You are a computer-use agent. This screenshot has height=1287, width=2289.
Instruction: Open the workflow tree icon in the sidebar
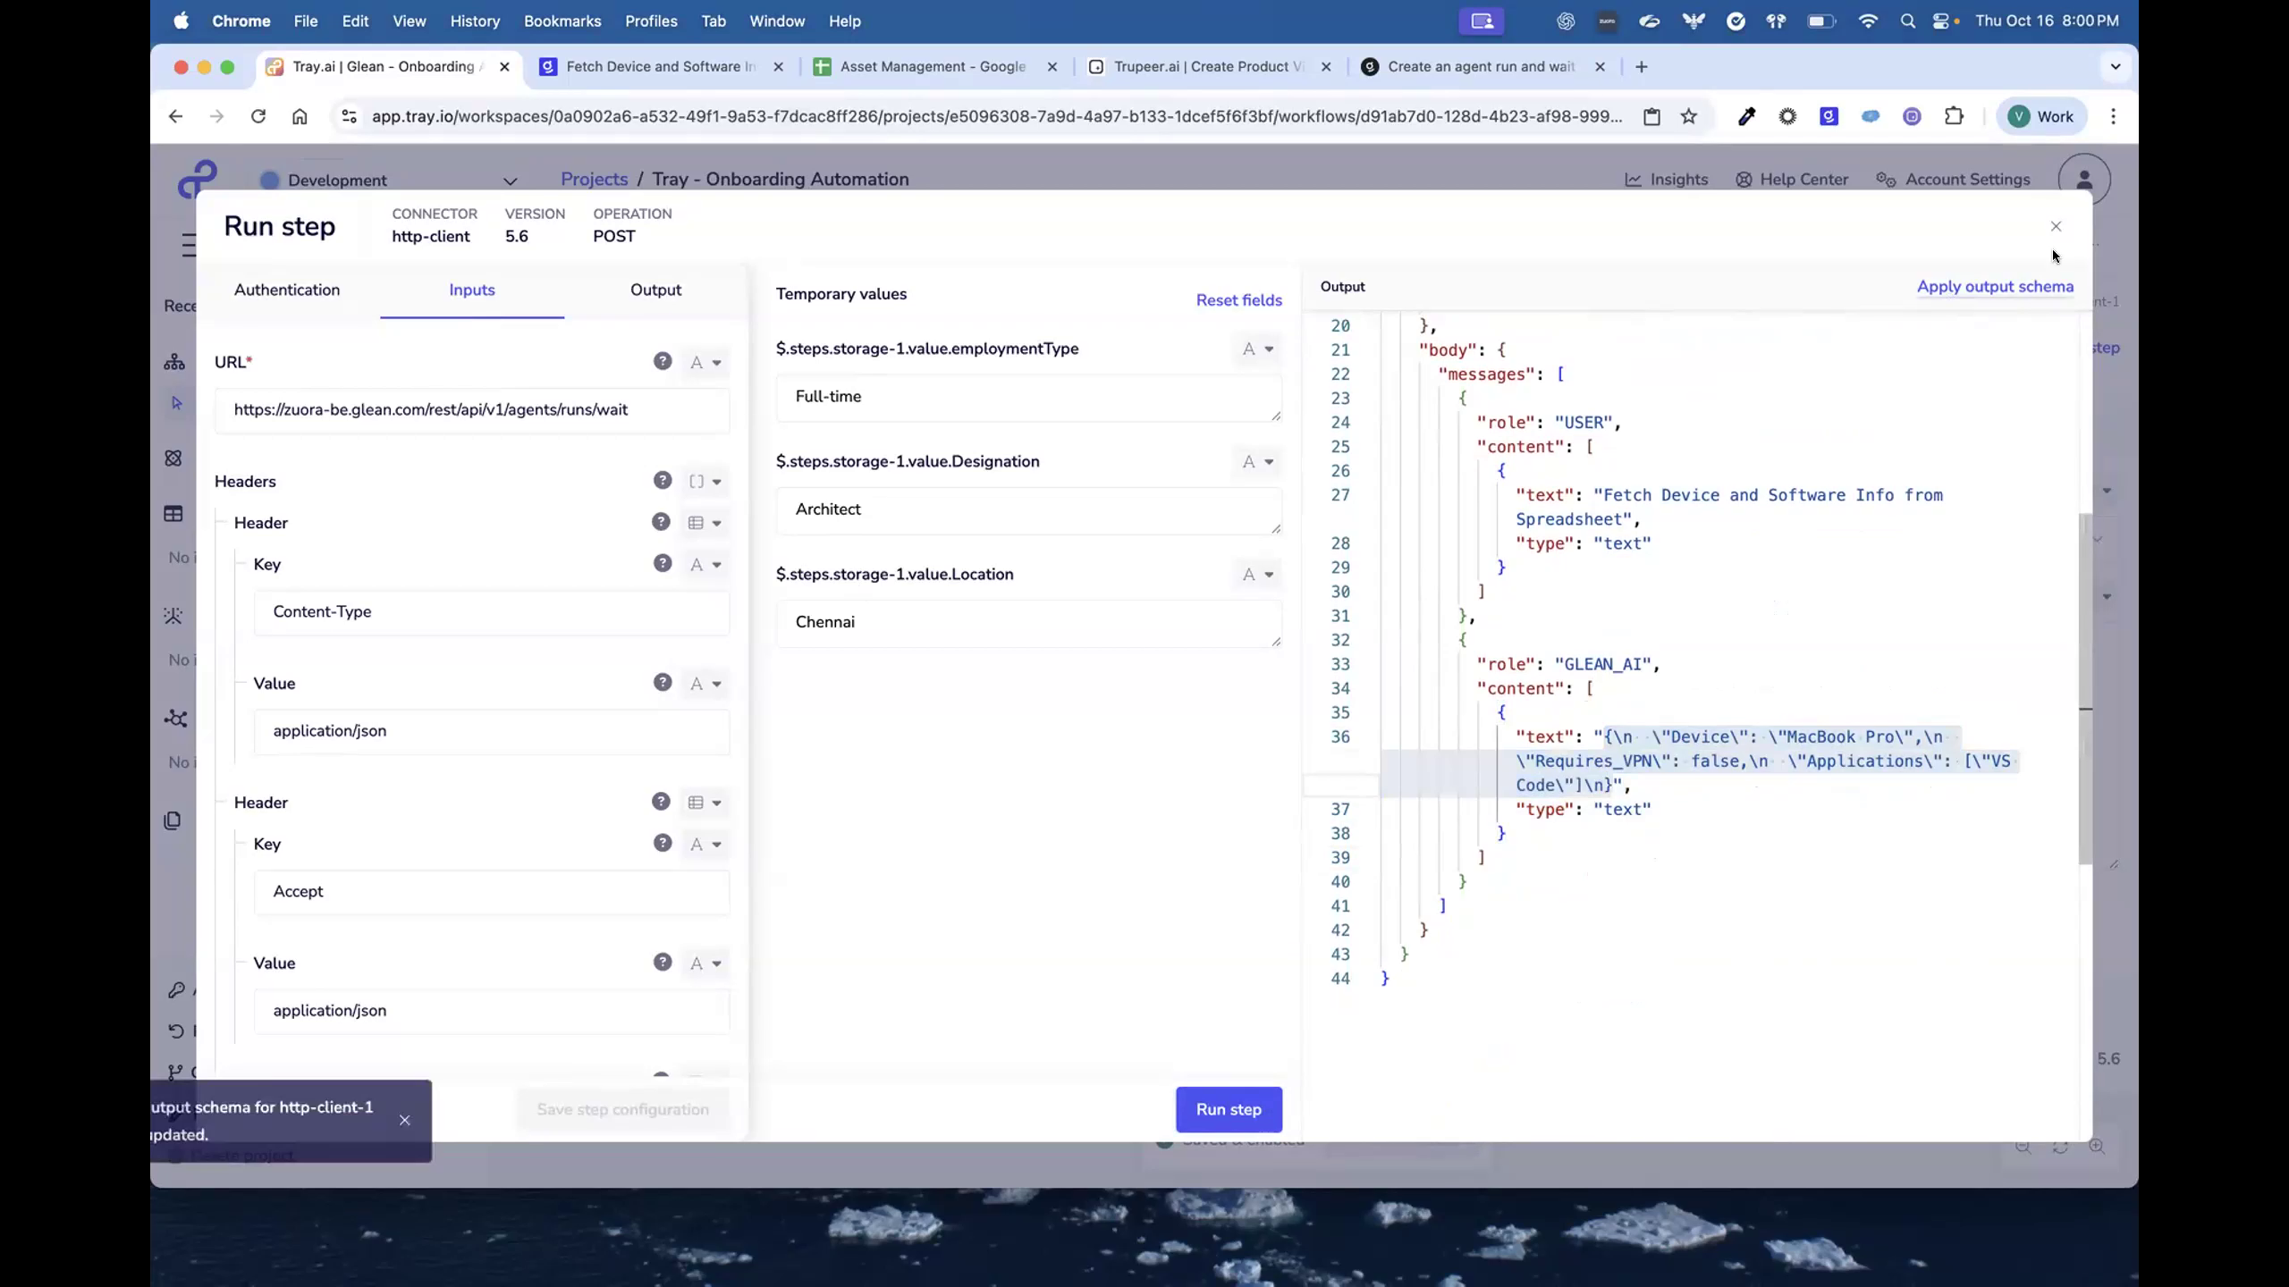[x=174, y=362]
